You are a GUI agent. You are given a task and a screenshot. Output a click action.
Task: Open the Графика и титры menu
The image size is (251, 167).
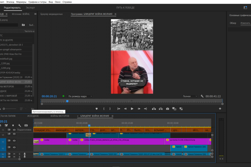coord(37,2)
